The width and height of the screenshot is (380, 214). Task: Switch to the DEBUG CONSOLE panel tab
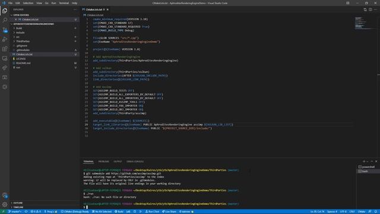coord(135,162)
